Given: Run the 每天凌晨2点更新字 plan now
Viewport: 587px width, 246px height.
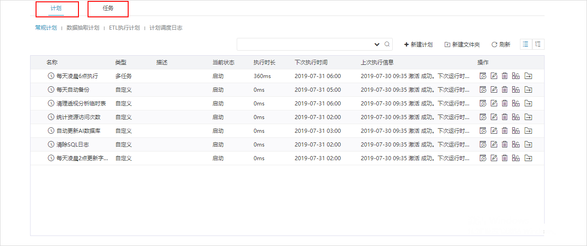Looking at the screenshot, I should pyautogui.click(x=483, y=158).
